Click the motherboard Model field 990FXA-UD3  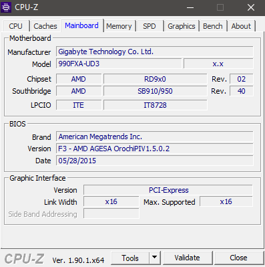tap(119, 64)
